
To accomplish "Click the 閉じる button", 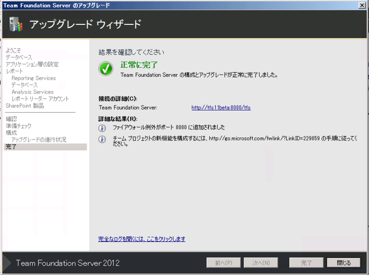I will pyautogui.click(x=344, y=263).
